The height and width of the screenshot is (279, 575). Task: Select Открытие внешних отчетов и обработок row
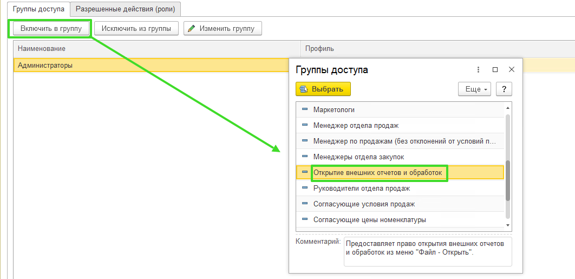click(400, 172)
